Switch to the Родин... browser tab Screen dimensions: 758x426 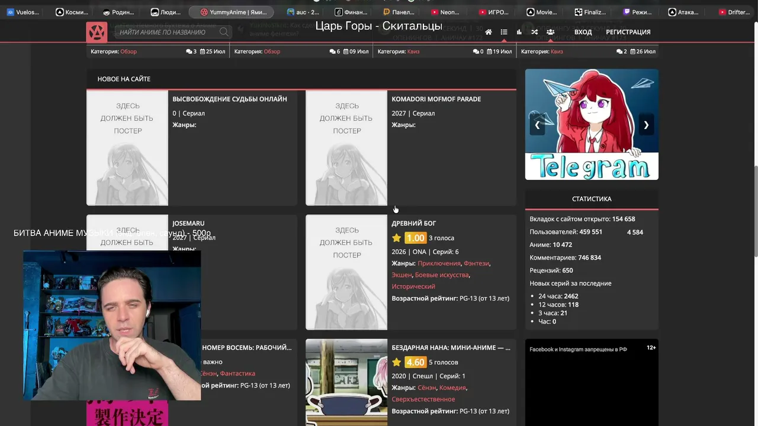coord(119,12)
